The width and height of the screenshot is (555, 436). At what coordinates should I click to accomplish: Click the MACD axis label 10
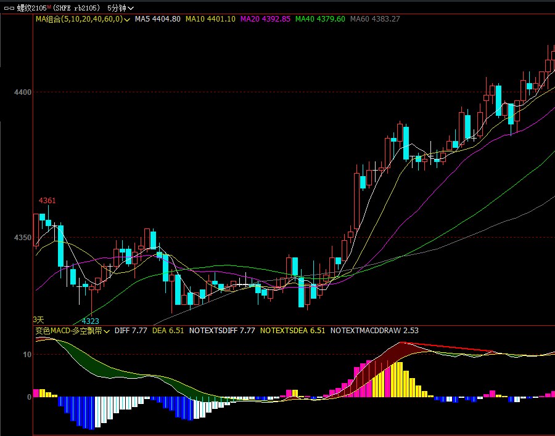[x=27, y=355]
